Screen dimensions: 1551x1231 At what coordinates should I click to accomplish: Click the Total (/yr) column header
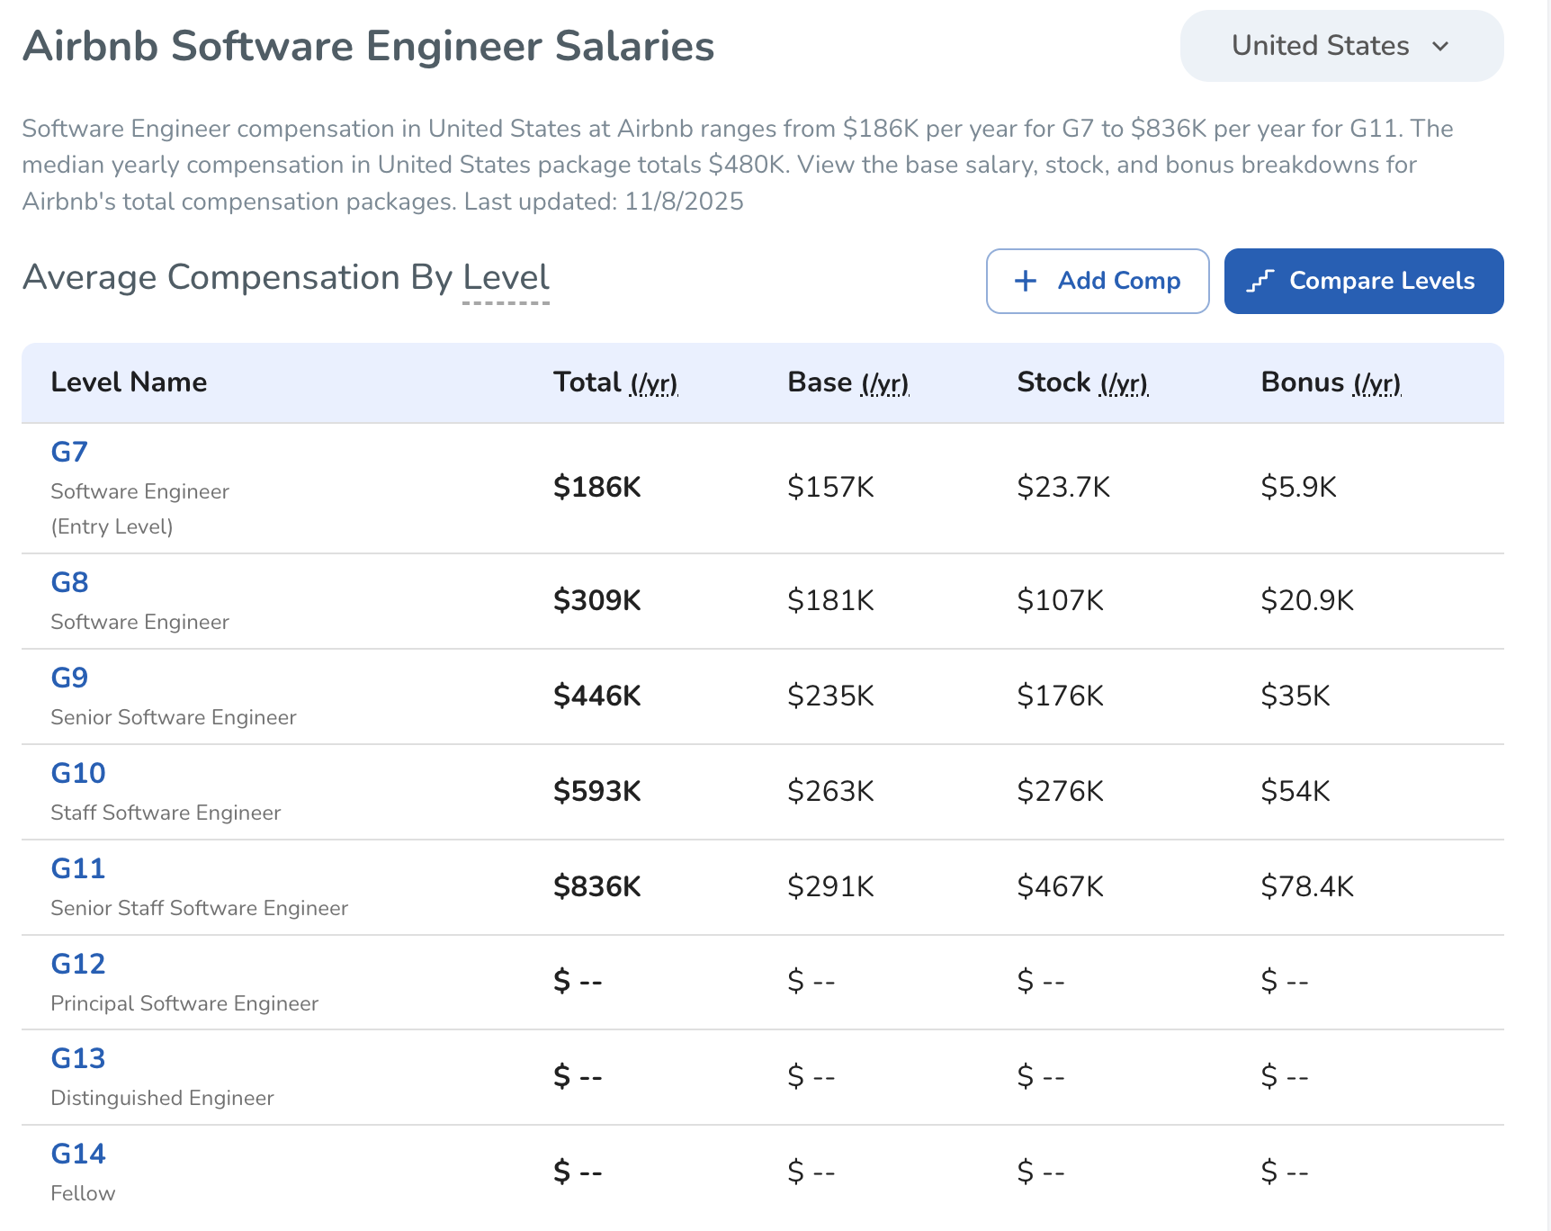pos(615,382)
